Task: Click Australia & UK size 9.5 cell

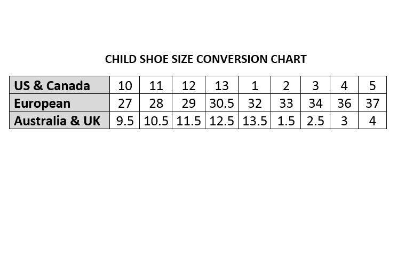Action: 125,121
